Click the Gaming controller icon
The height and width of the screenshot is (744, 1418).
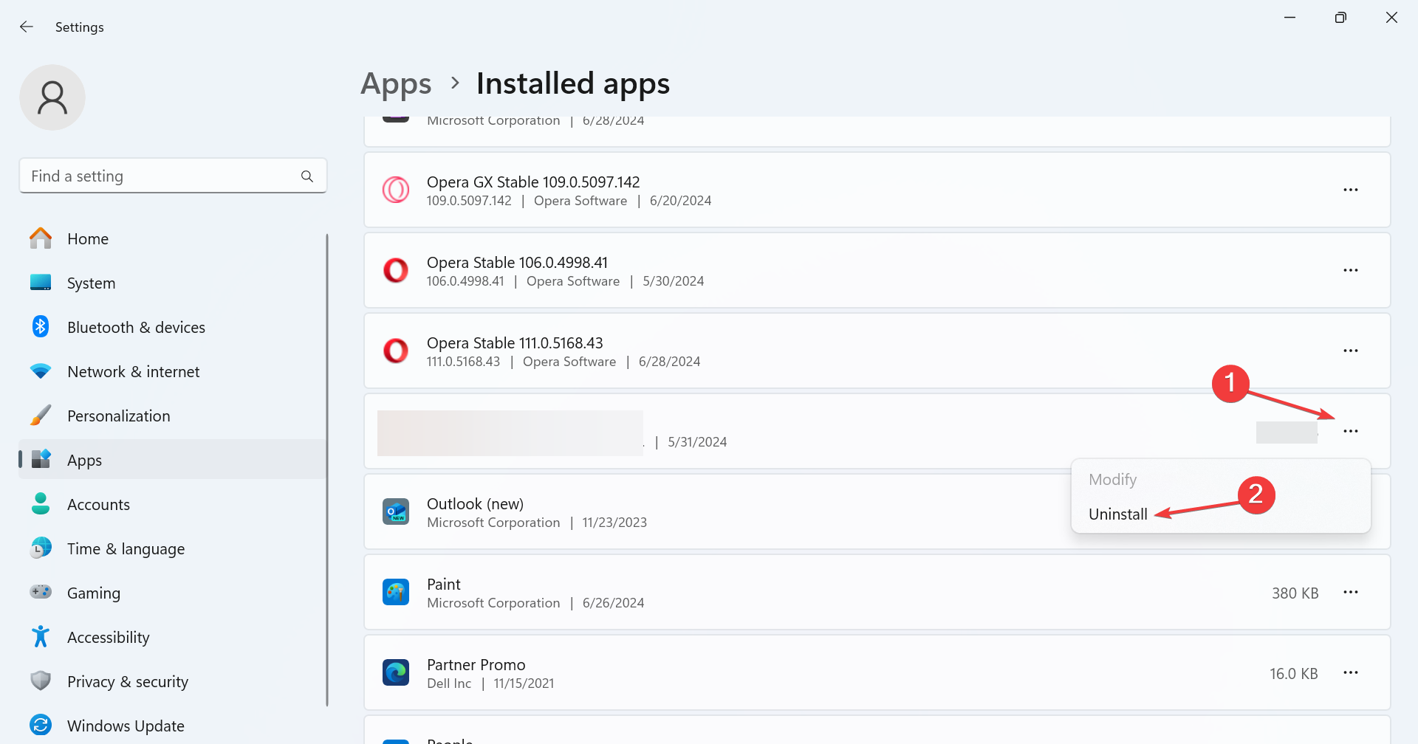pyautogui.click(x=41, y=592)
